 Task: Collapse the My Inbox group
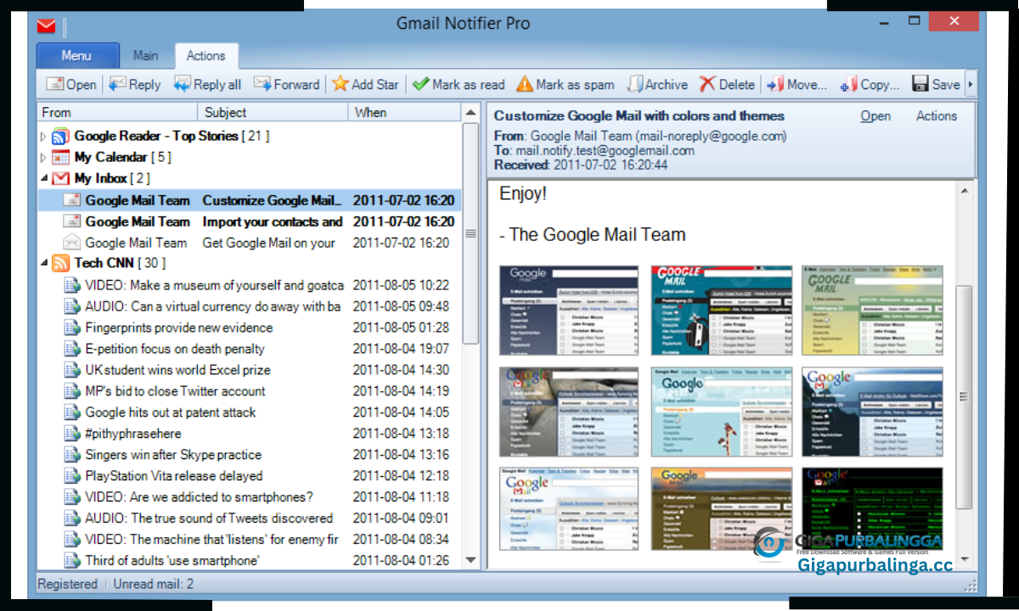pyautogui.click(x=44, y=178)
